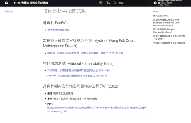
Task: Click 來源: 職業安全及健康局 text
Action: [x=60, y=93]
